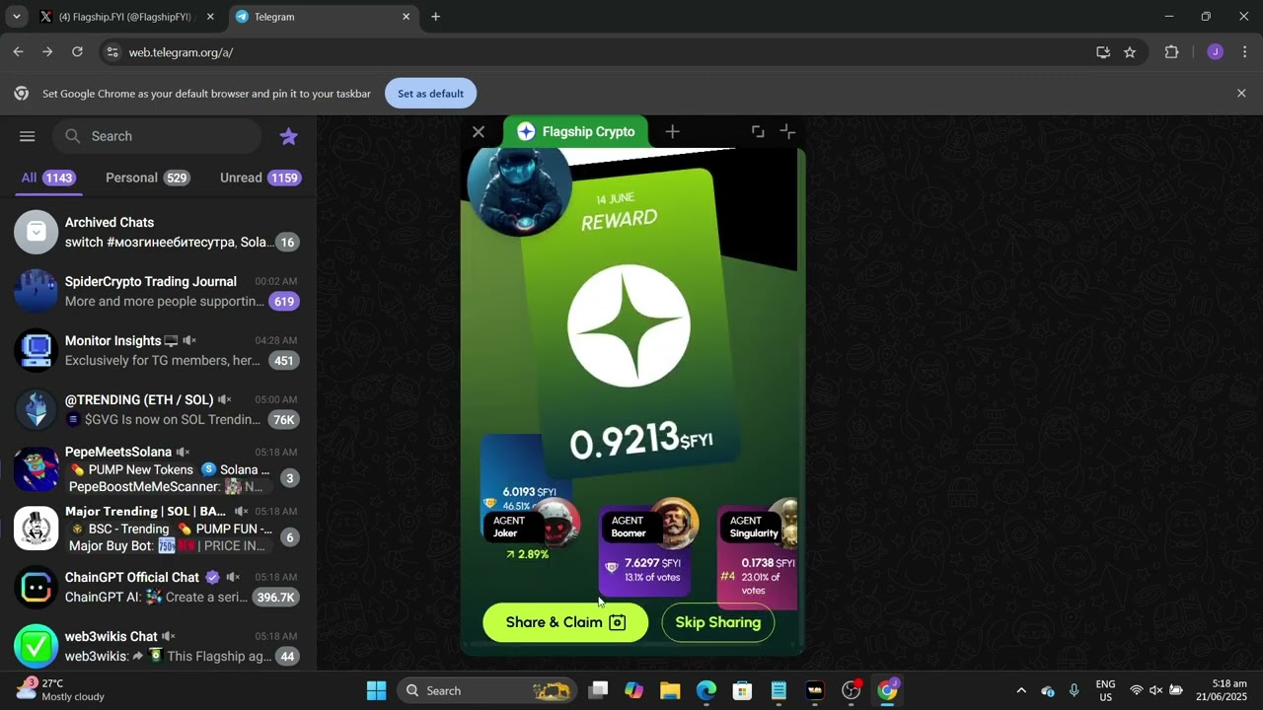This screenshot has width=1263, height=710.
Task: Open Major Trending chat
Action: [x=158, y=528]
